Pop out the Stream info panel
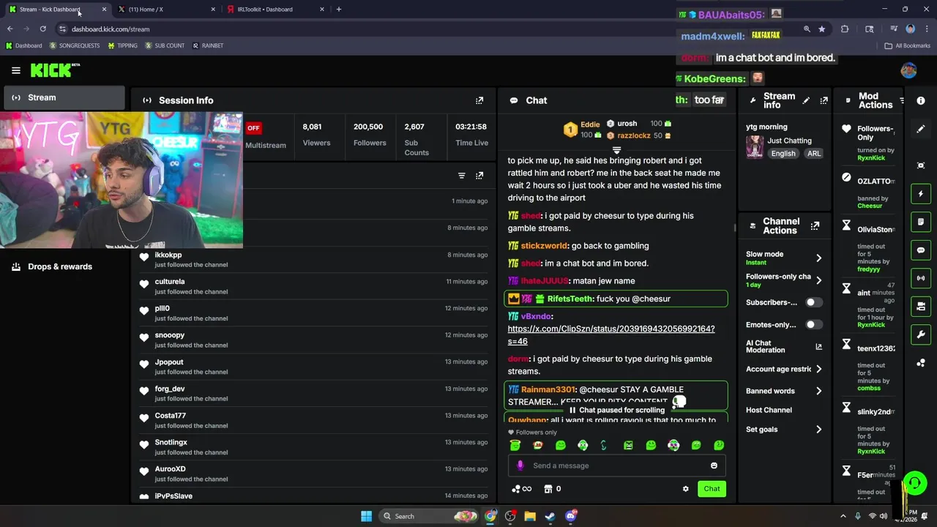 coord(824,100)
